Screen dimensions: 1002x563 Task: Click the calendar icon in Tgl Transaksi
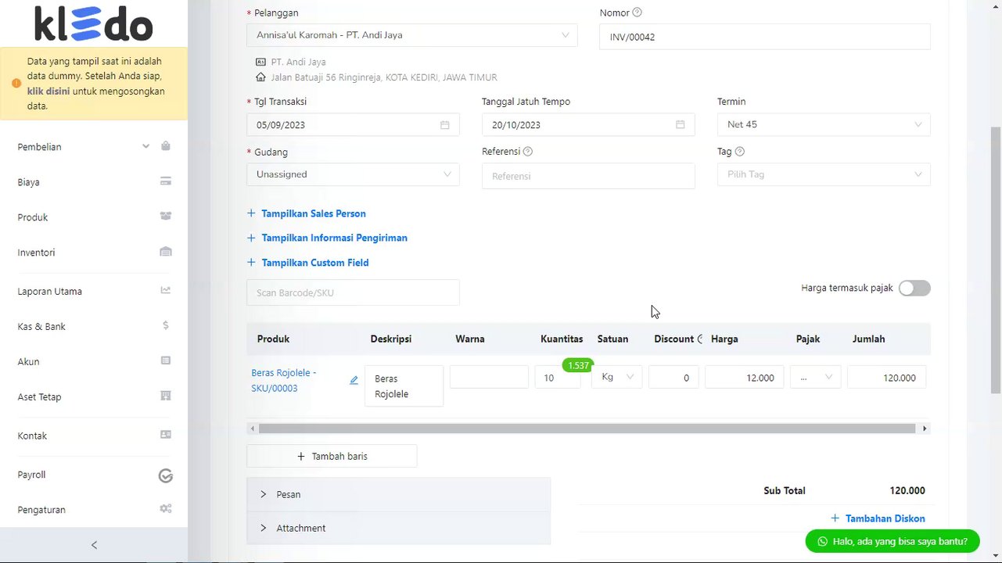444,125
